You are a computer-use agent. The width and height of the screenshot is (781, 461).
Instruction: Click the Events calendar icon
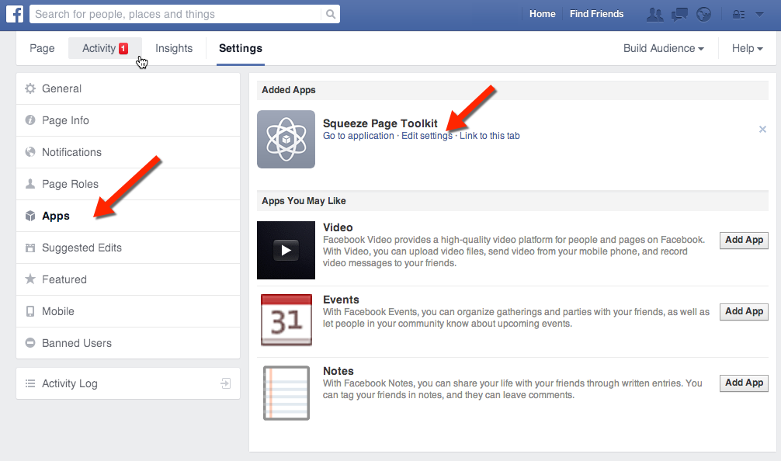pyautogui.click(x=286, y=320)
